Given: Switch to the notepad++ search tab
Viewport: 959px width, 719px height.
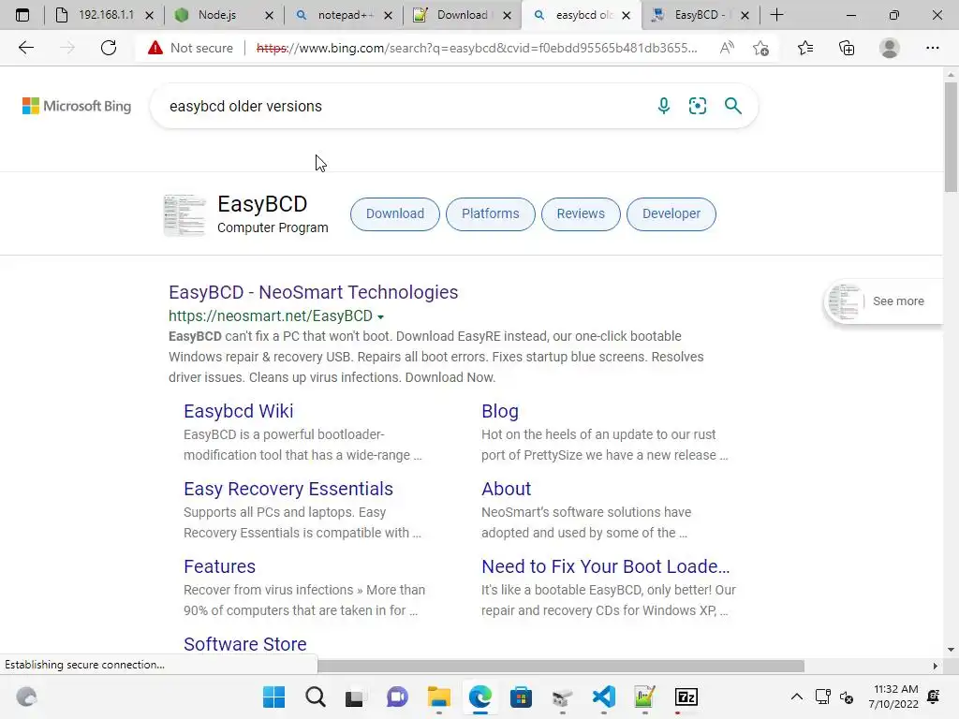Looking at the screenshot, I should (x=345, y=15).
